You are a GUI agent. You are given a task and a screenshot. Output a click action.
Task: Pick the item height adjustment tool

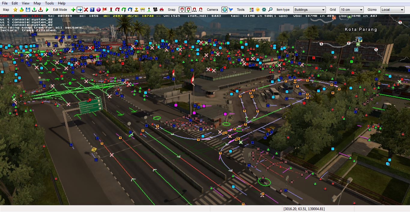pos(111,10)
